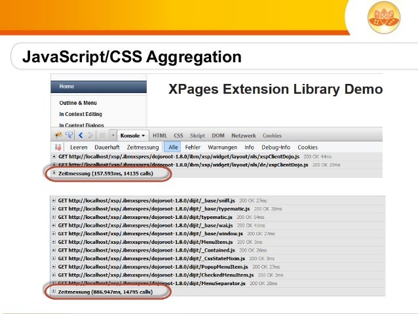Expand the CheckedMenuItem.js GET request
Screen dimensions: 418x314
pyautogui.click(x=54, y=275)
